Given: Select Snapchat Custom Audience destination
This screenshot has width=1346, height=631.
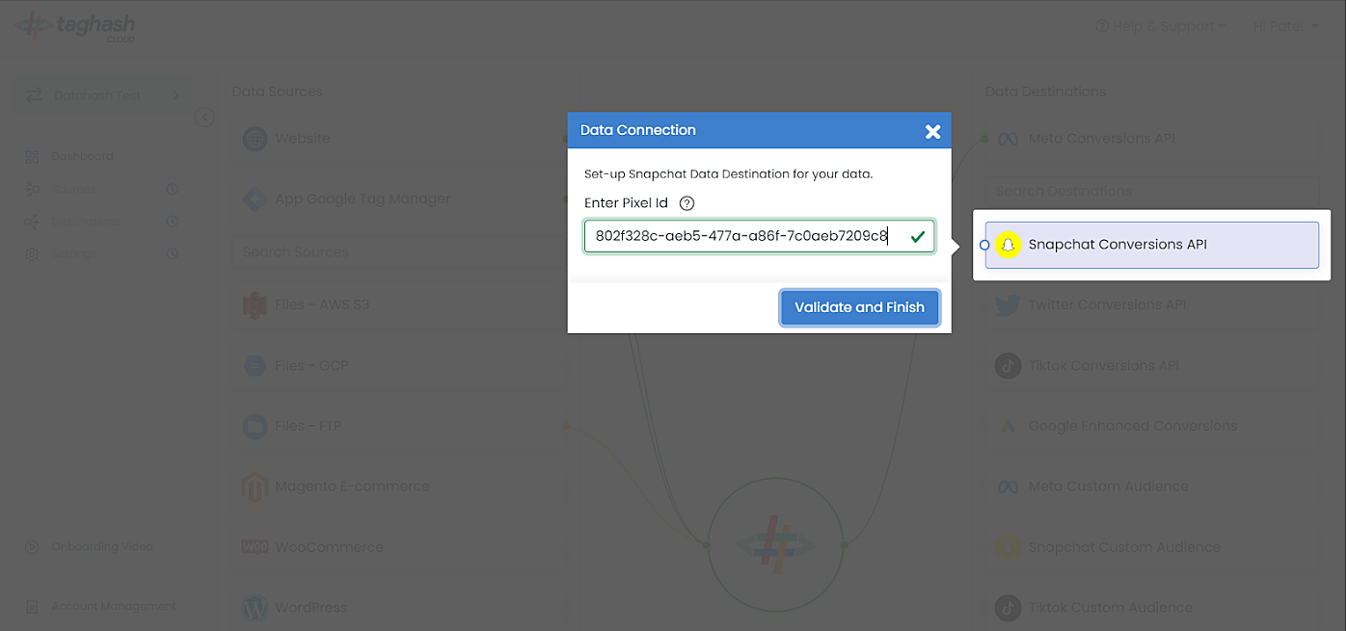Looking at the screenshot, I should [x=1151, y=547].
